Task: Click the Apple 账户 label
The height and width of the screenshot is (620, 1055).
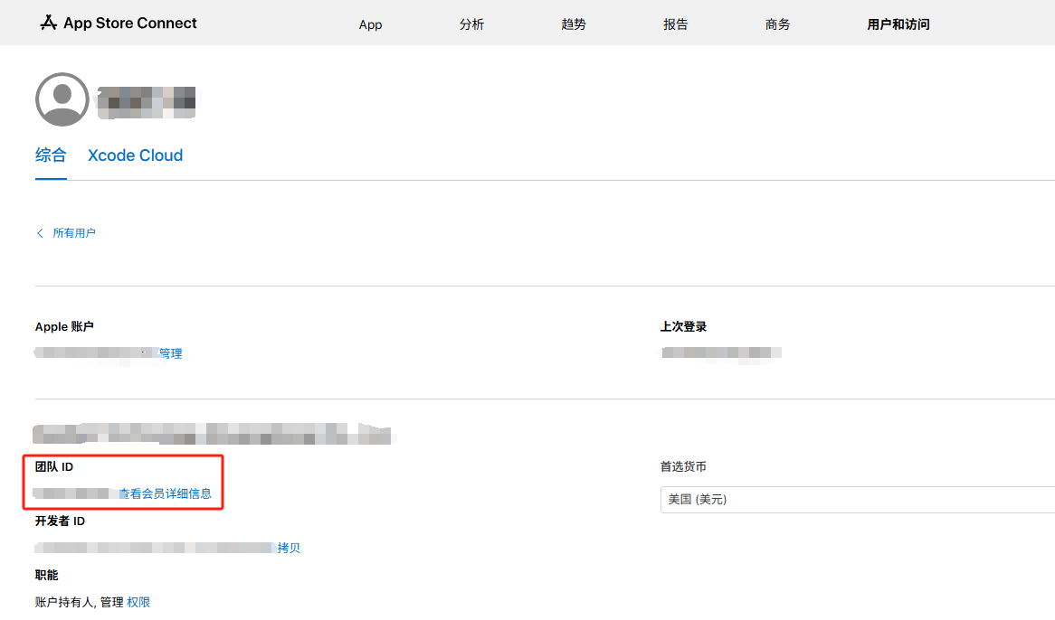Action: (64, 326)
